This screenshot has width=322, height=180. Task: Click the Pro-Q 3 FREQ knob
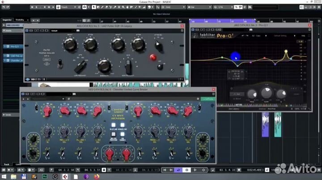tap(251, 94)
